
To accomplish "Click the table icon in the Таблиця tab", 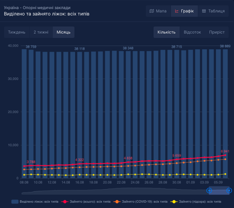I will pyautogui.click(x=204, y=11).
